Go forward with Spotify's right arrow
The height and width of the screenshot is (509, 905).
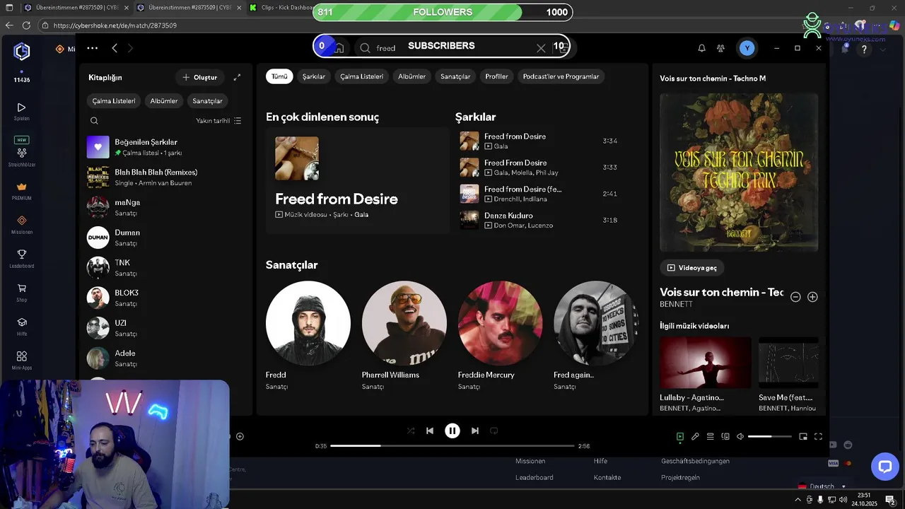[x=130, y=48]
